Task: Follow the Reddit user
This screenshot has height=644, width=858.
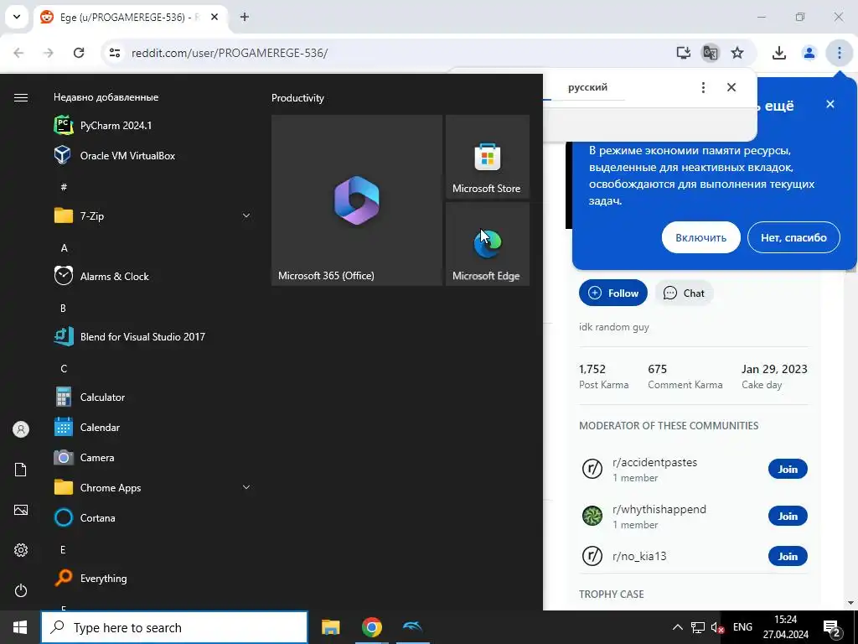Action: click(x=613, y=293)
